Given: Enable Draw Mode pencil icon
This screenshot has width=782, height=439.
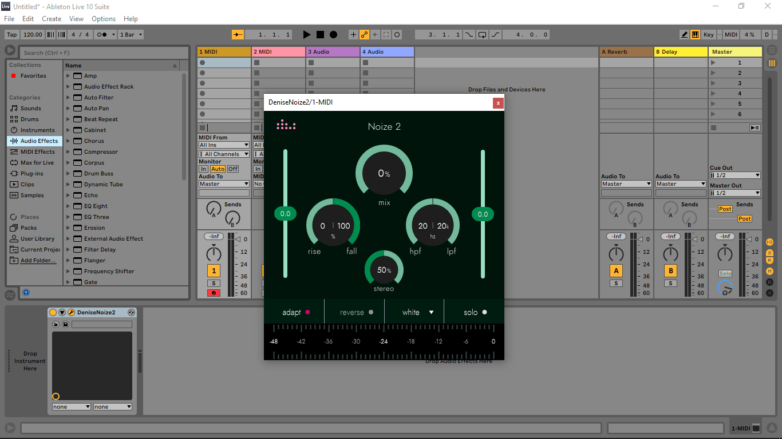Looking at the screenshot, I should 685,35.
